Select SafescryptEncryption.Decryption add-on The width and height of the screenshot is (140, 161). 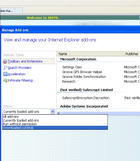tap(86, 98)
